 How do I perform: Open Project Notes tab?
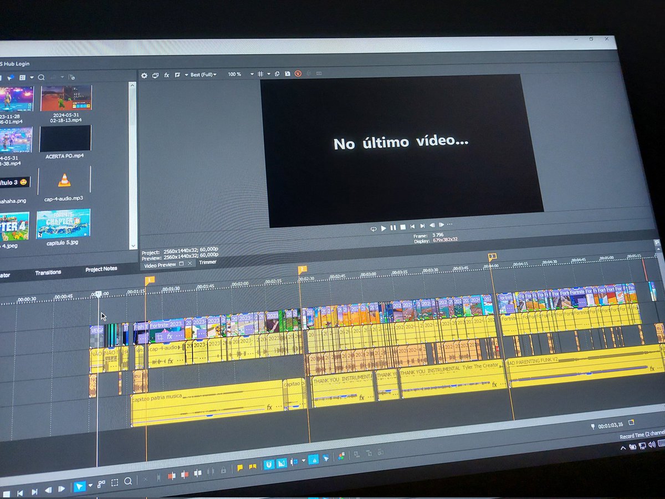(x=101, y=269)
